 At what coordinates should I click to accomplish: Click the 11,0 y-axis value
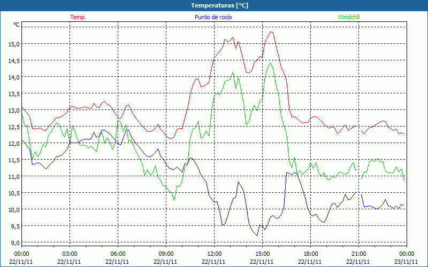[14, 177]
